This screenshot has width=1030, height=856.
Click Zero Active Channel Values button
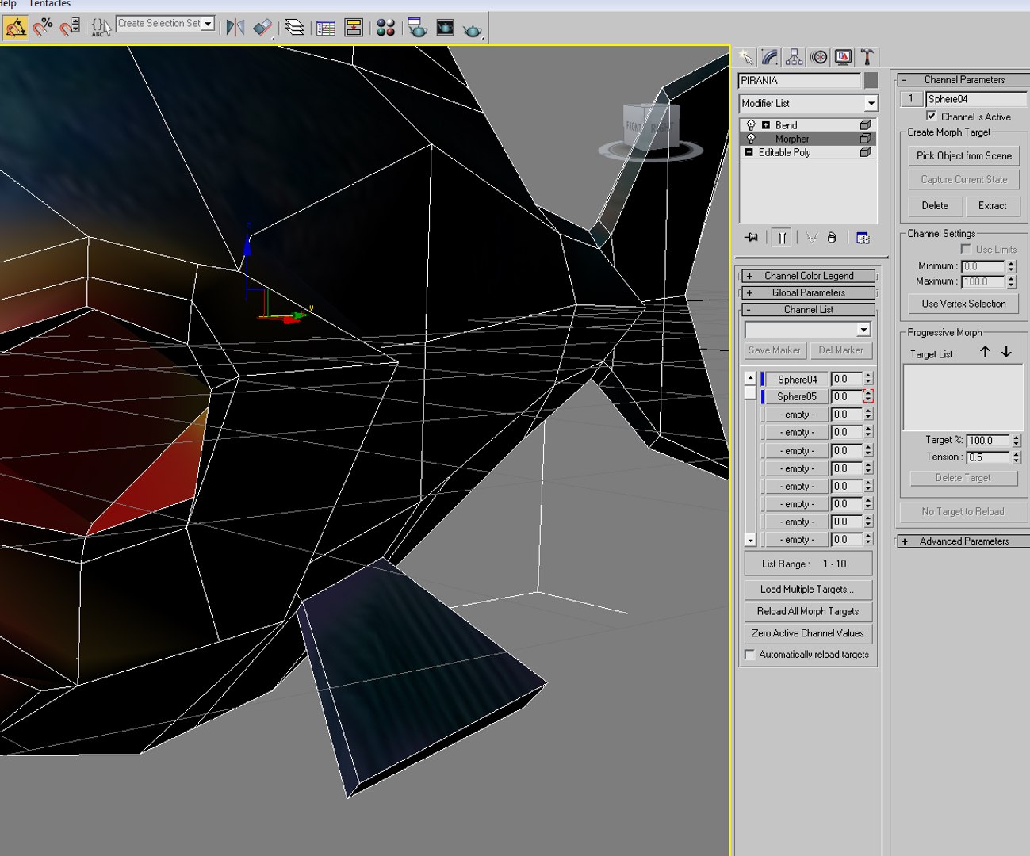(808, 633)
